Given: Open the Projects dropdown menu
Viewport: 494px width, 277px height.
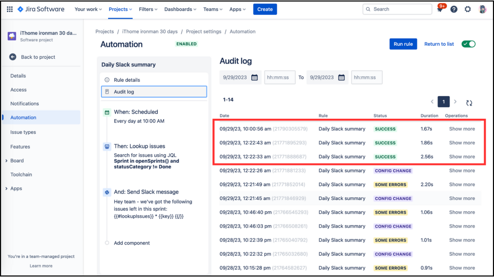Looking at the screenshot, I should [120, 10].
